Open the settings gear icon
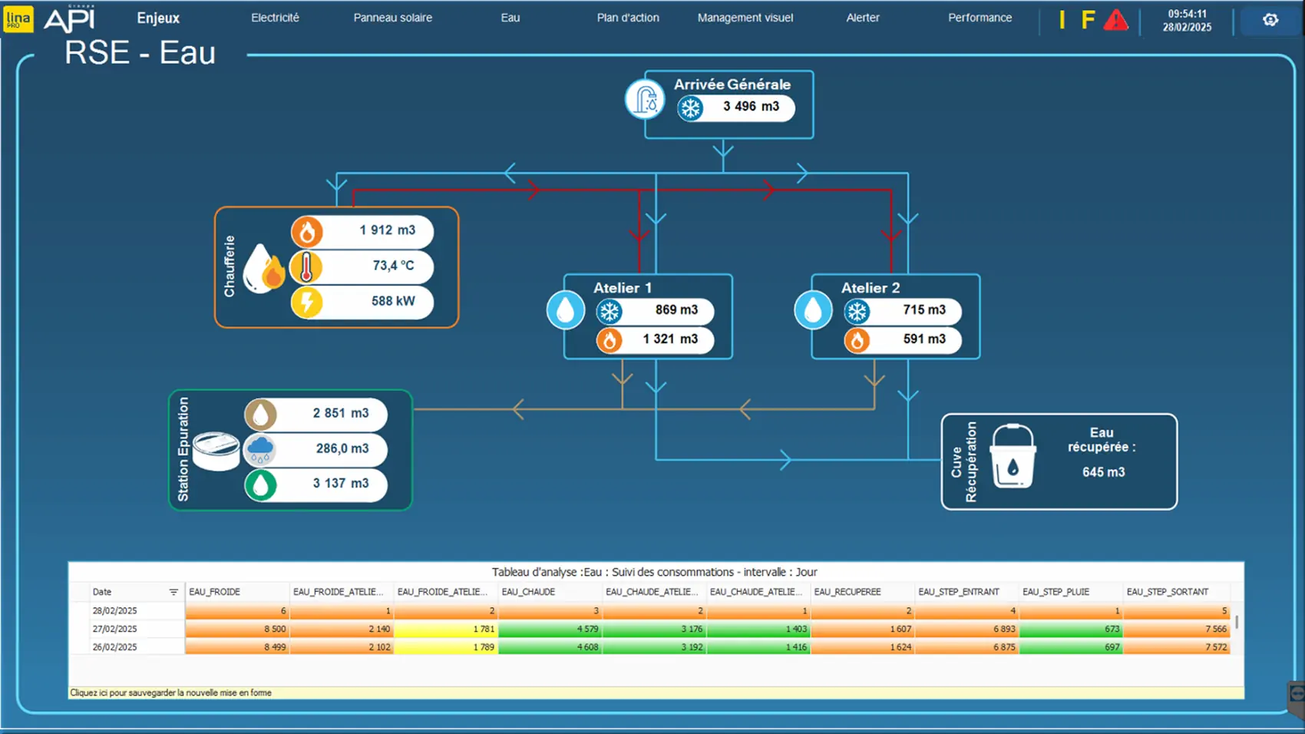The height and width of the screenshot is (734, 1305). (x=1270, y=20)
